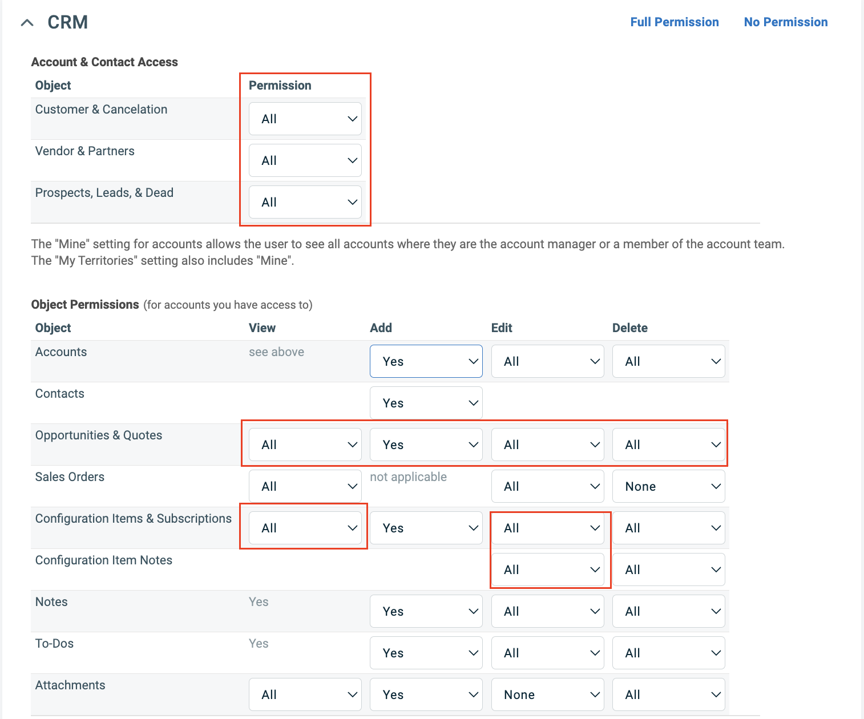The image size is (864, 719).
Task: Open the Attachments View dropdown
Action: click(305, 694)
